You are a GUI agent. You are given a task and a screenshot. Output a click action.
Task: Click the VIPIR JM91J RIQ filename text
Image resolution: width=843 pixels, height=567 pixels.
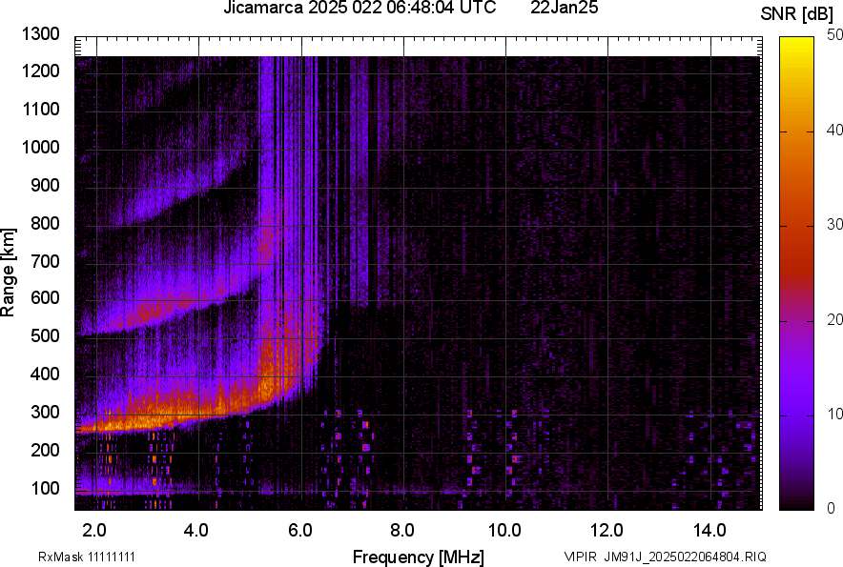pyautogui.click(x=665, y=557)
